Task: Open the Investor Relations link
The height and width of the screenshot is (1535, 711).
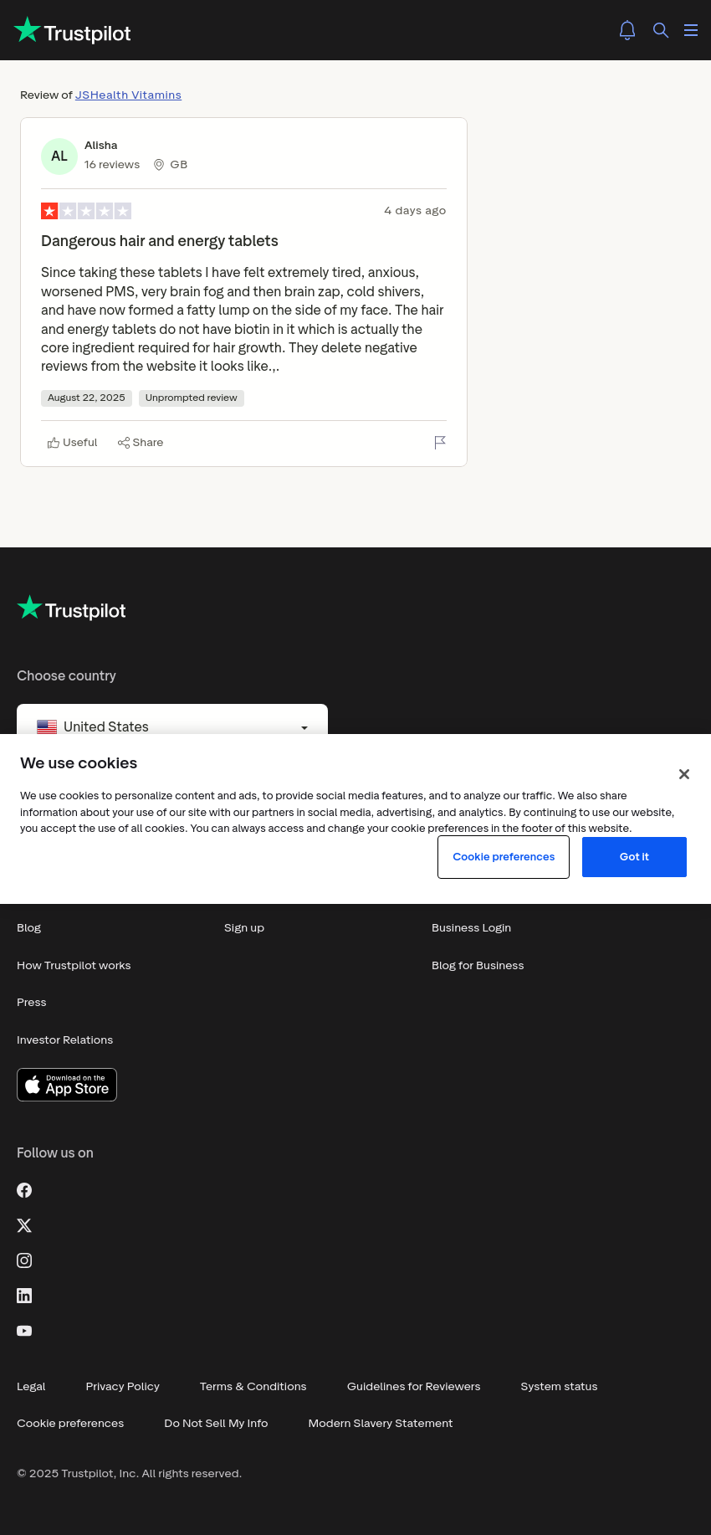Action: pyautogui.click(x=65, y=1040)
